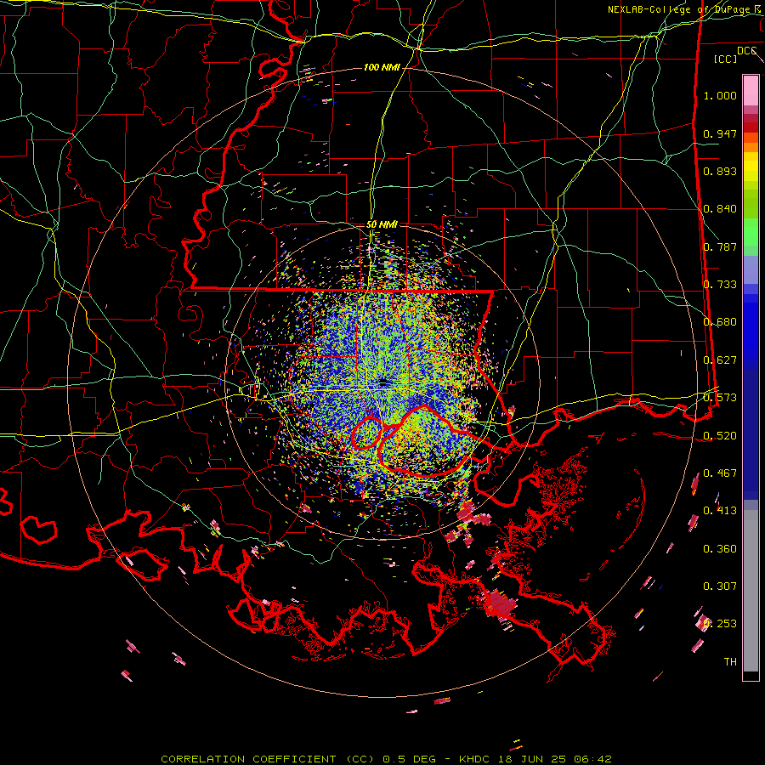
Task: Select the 0.893 scale value
Action: click(x=720, y=171)
